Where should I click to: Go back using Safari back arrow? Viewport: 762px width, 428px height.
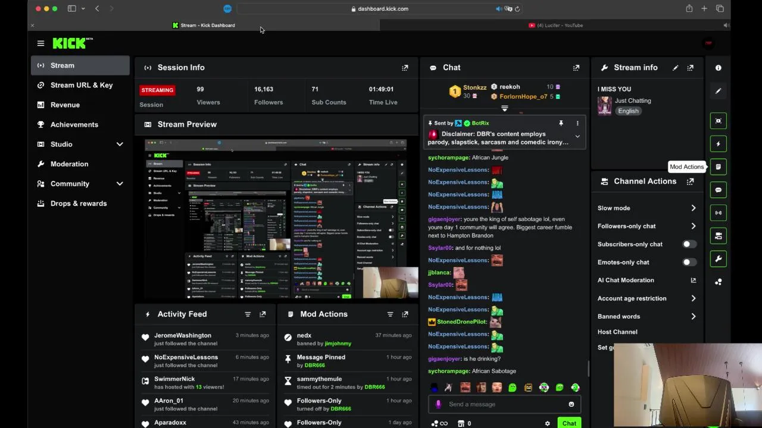coord(97,9)
